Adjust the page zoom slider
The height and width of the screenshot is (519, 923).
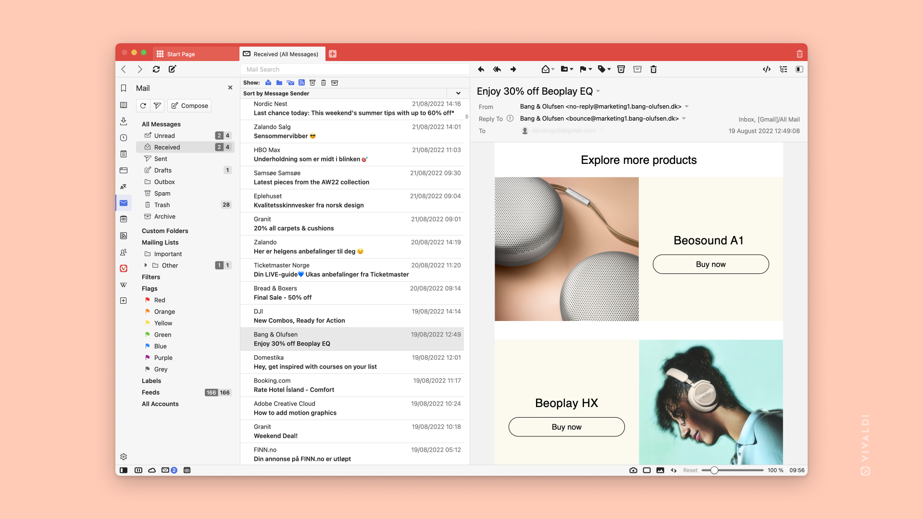(732, 470)
